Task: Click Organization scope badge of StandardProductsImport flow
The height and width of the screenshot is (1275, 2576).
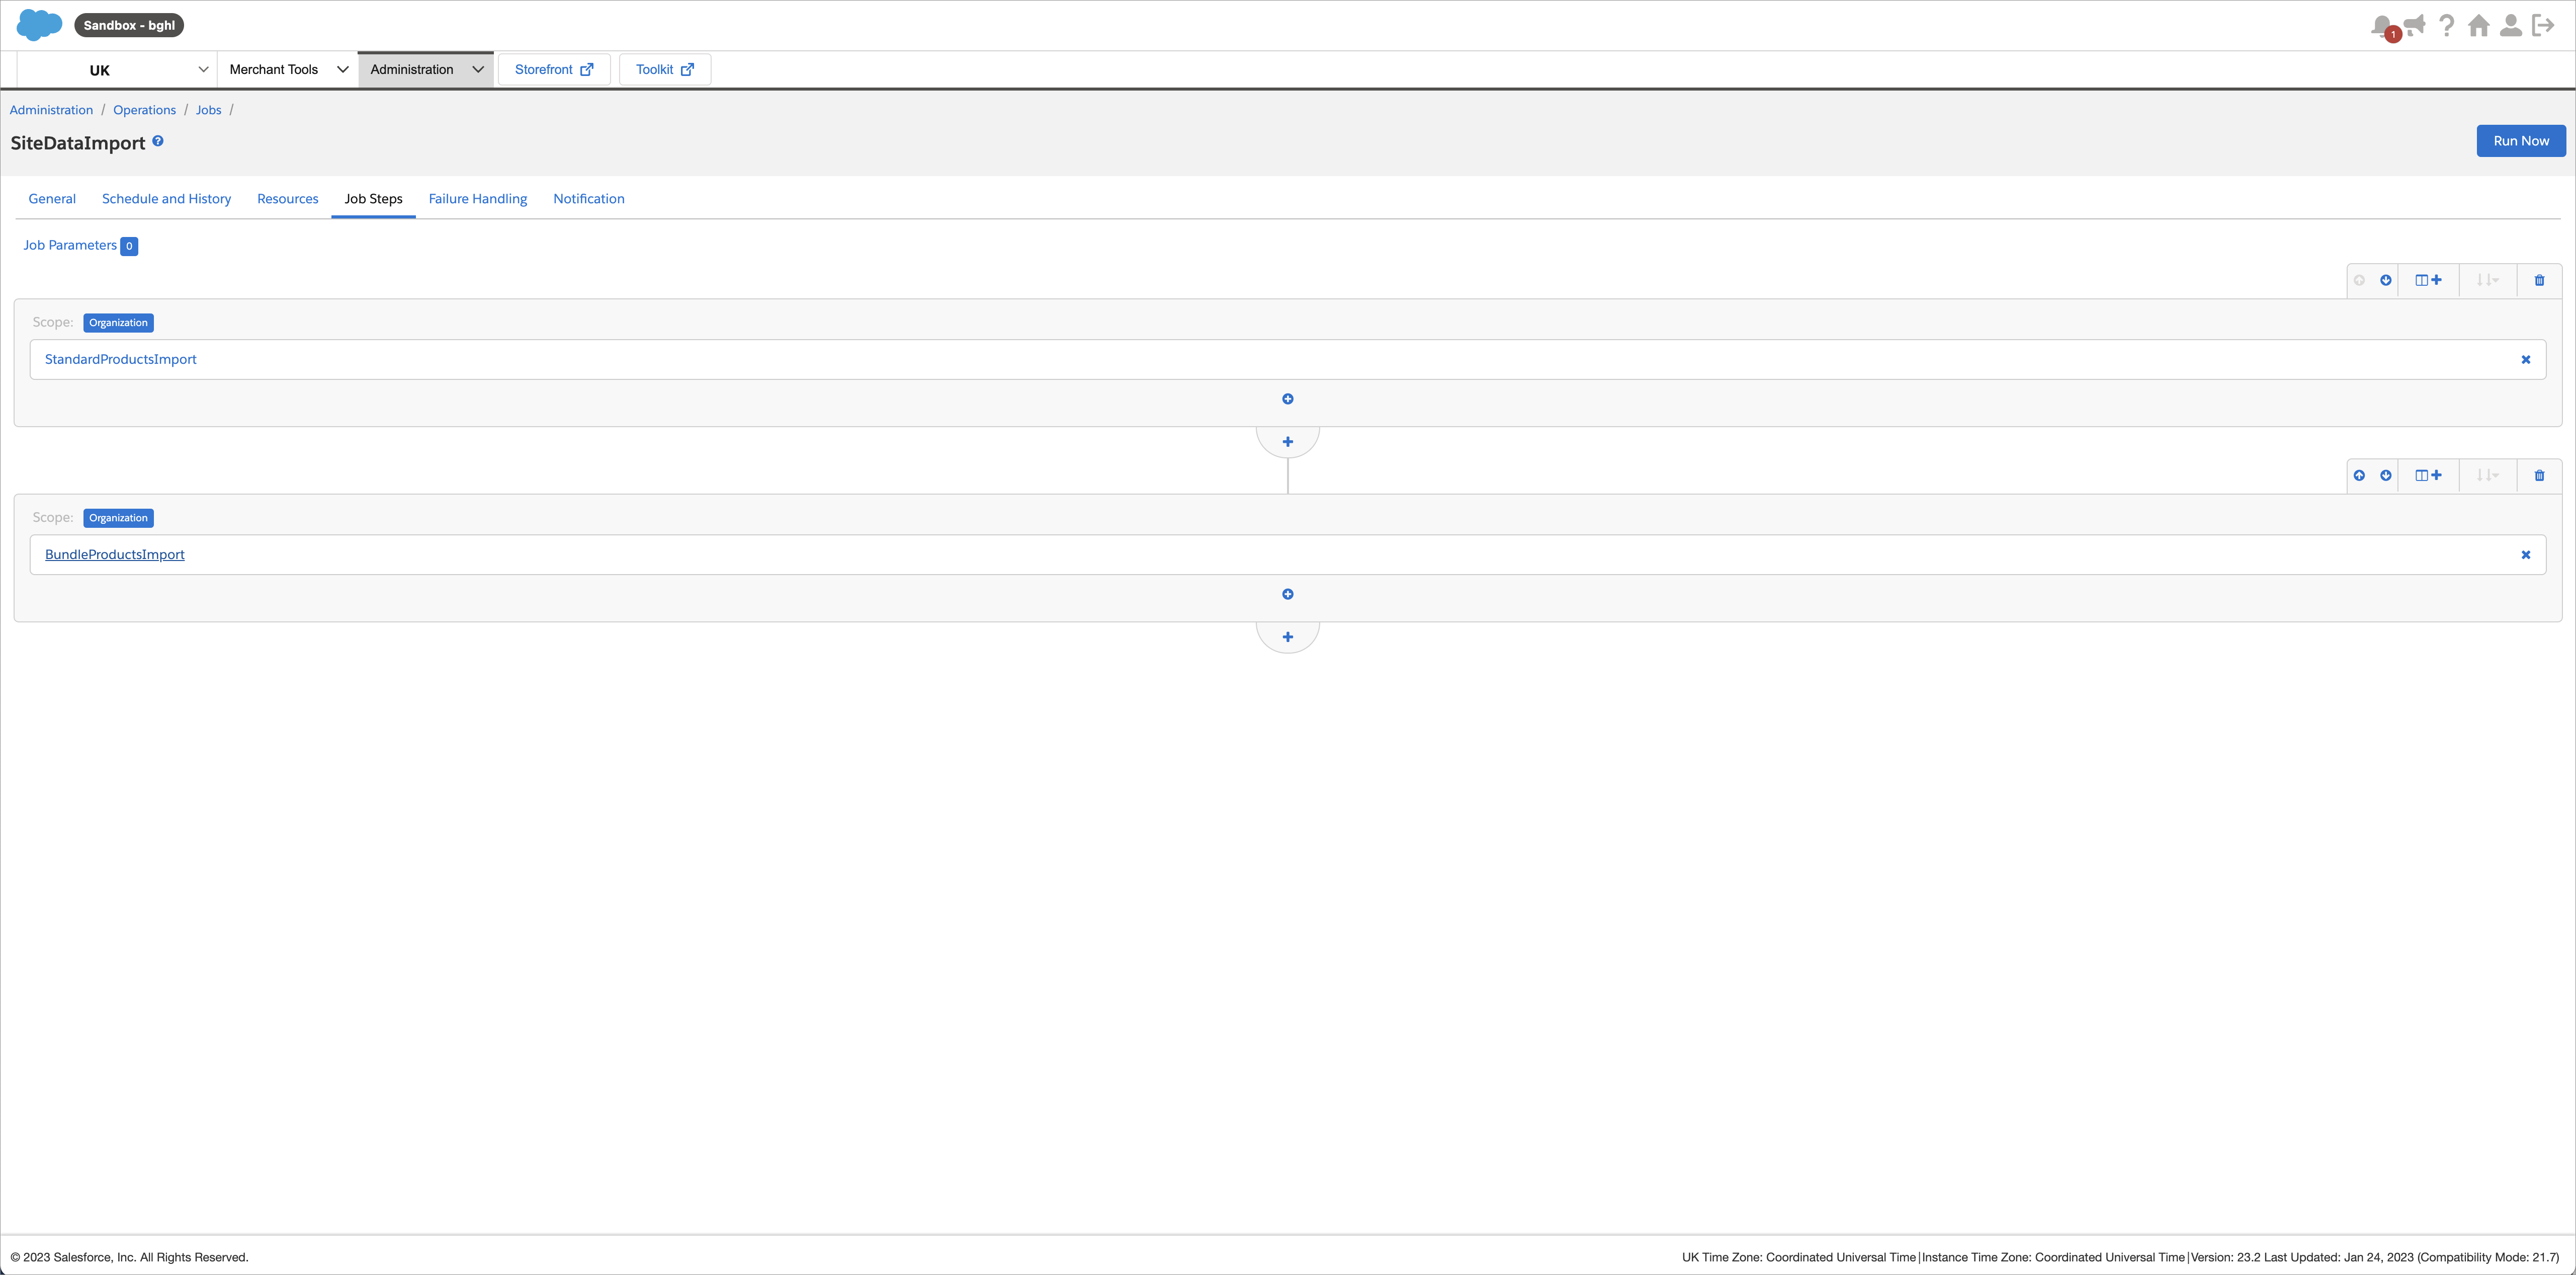Action: [118, 322]
